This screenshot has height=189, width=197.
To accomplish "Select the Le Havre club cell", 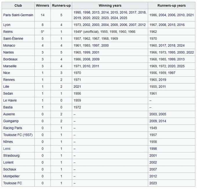I will pos(10,100).
